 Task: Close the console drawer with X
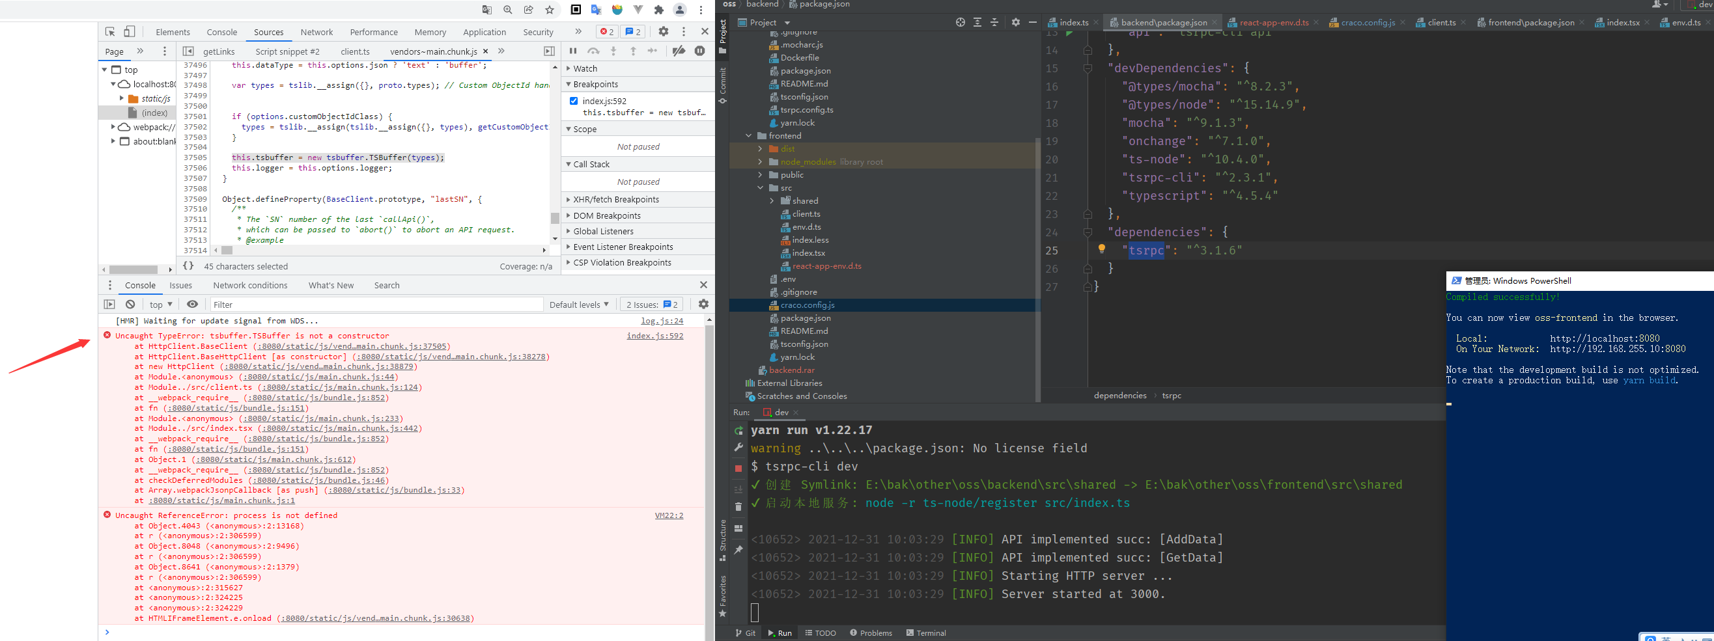click(703, 284)
